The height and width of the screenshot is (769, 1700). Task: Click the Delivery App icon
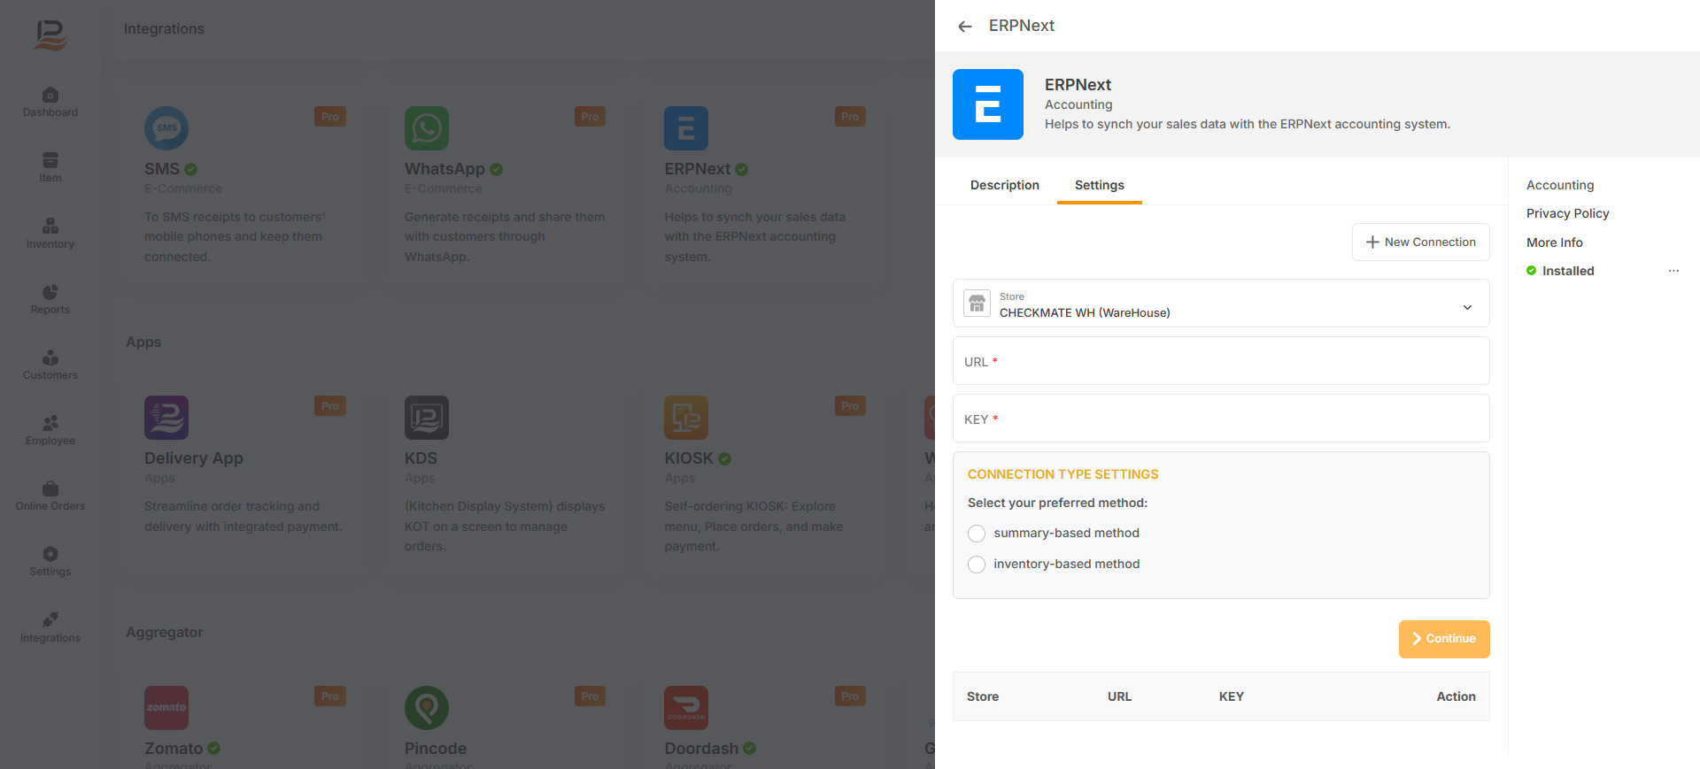(166, 418)
